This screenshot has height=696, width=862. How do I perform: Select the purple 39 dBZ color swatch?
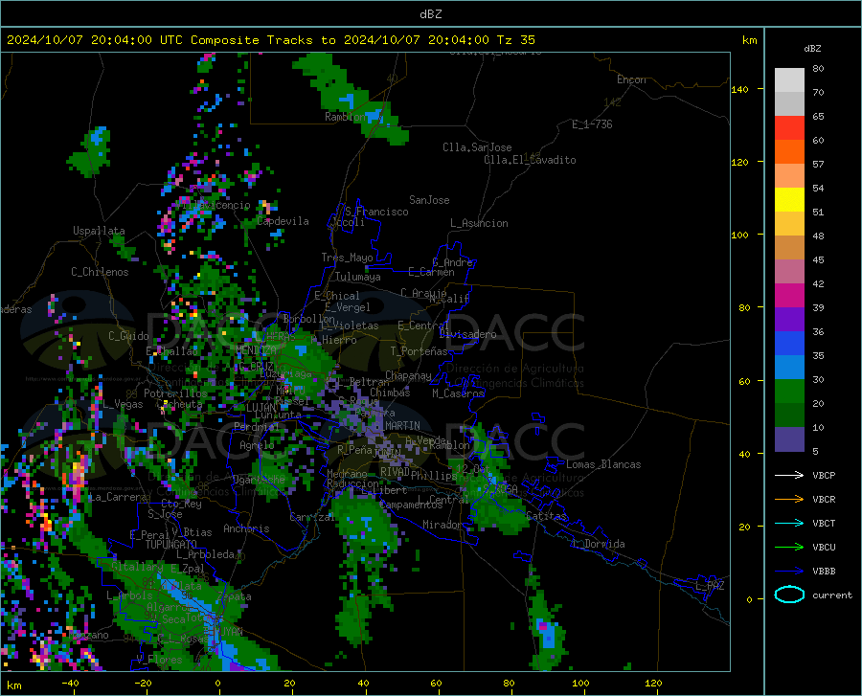point(789,320)
